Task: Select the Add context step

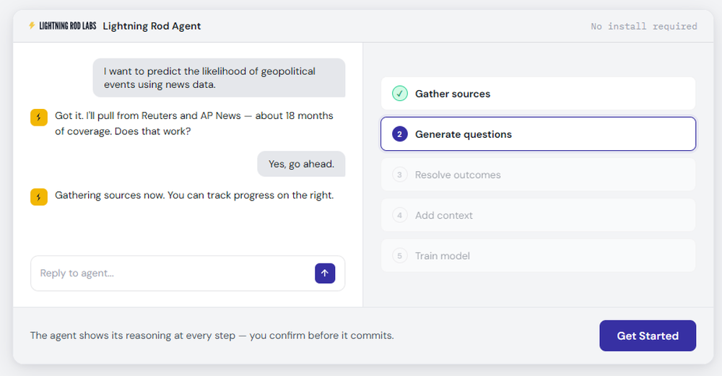Action: (x=538, y=215)
